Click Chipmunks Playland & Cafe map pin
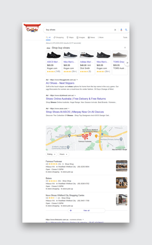 point(69,135)
